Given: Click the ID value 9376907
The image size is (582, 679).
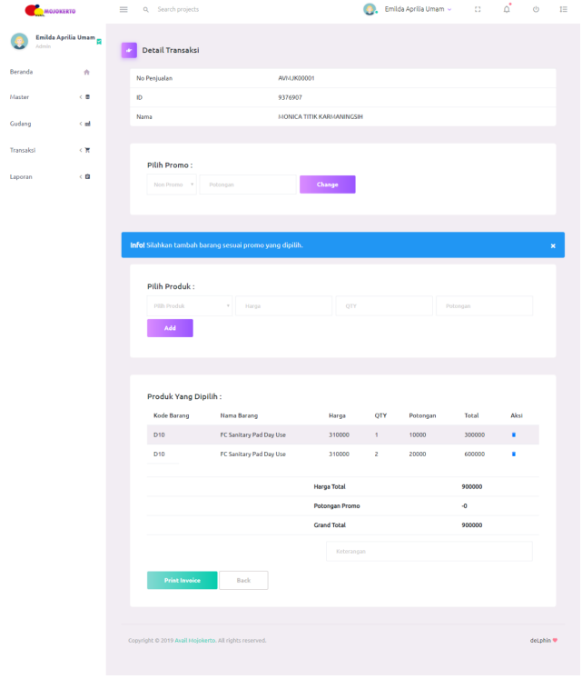Looking at the screenshot, I should 290,97.
